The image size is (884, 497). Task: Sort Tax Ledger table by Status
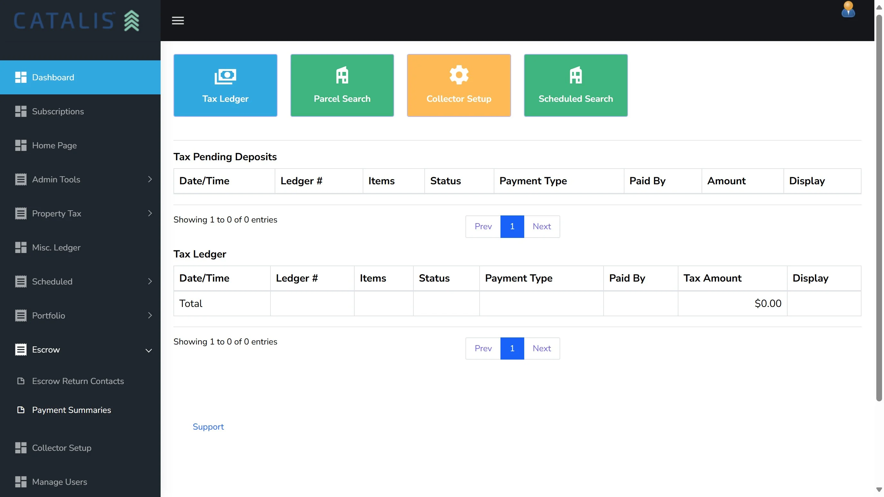pyautogui.click(x=446, y=278)
